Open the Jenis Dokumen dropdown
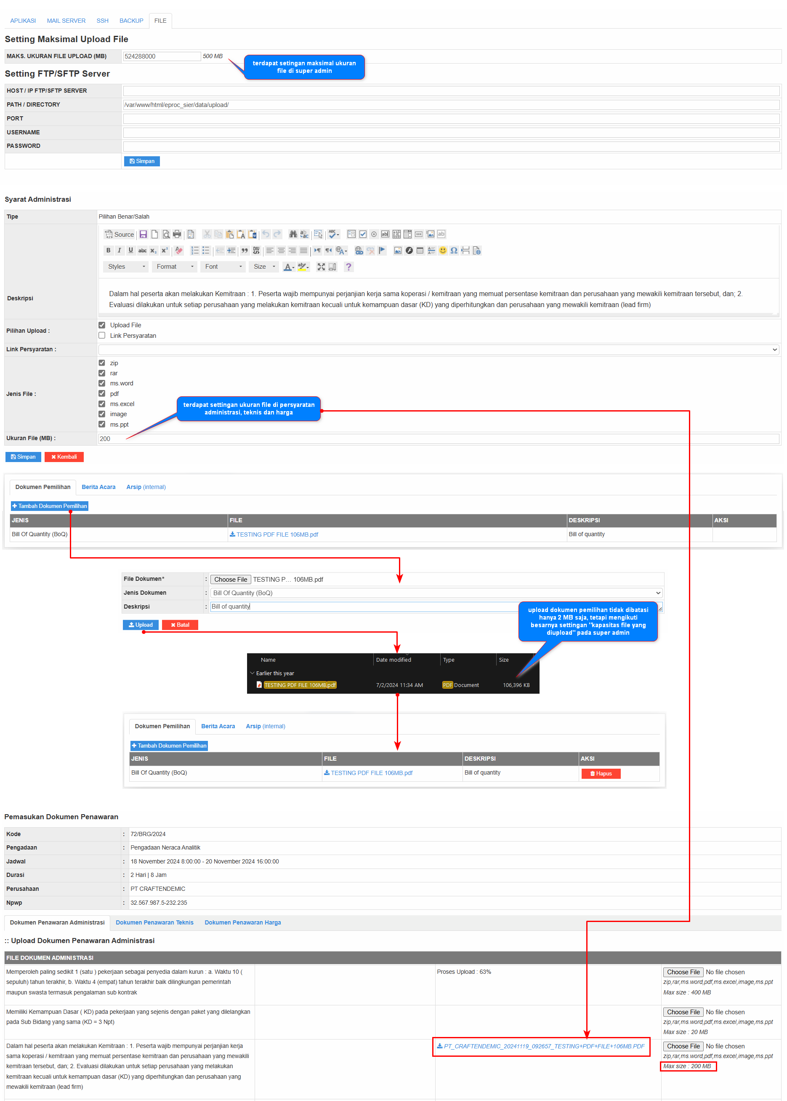 coord(436,593)
